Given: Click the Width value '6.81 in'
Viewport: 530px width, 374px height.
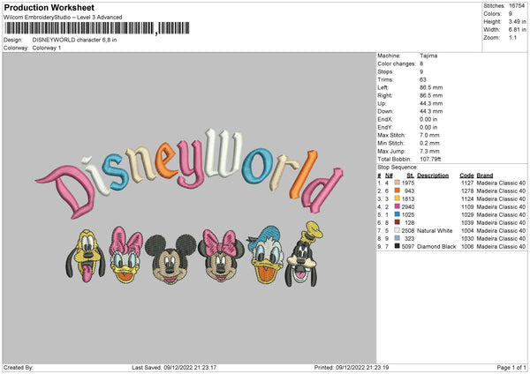Looking at the screenshot, I should click(x=518, y=30).
